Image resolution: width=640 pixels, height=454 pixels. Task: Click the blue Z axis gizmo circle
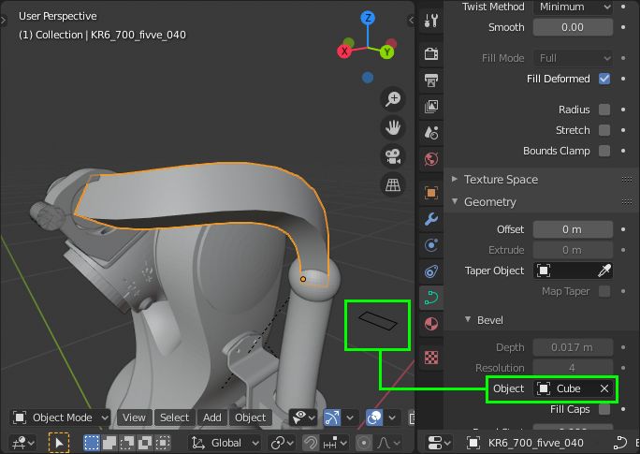tap(368, 18)
